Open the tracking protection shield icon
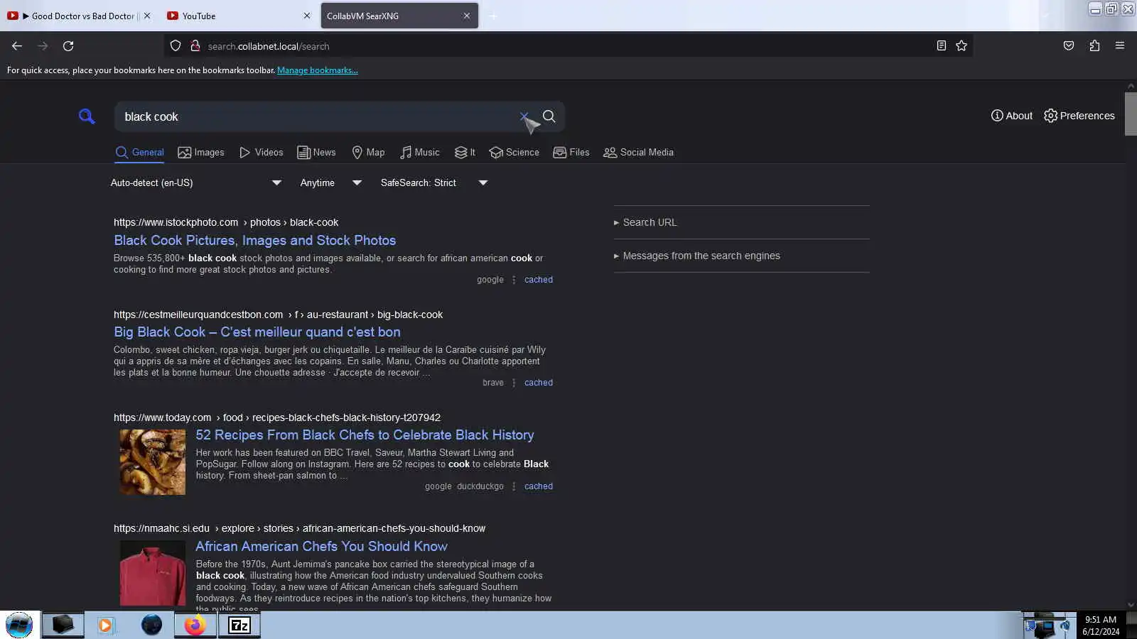 (176, 46)
